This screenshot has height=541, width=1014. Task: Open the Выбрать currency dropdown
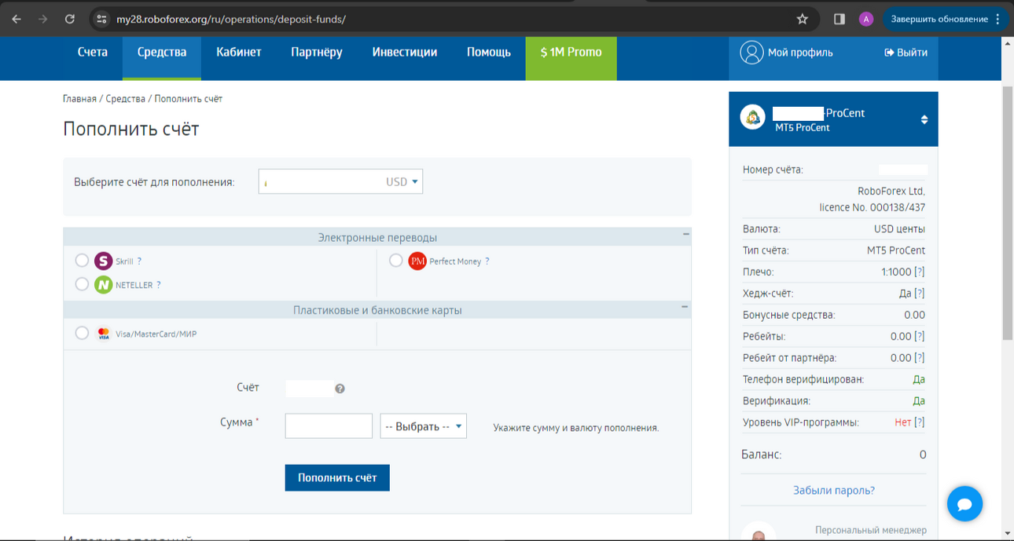423,426
